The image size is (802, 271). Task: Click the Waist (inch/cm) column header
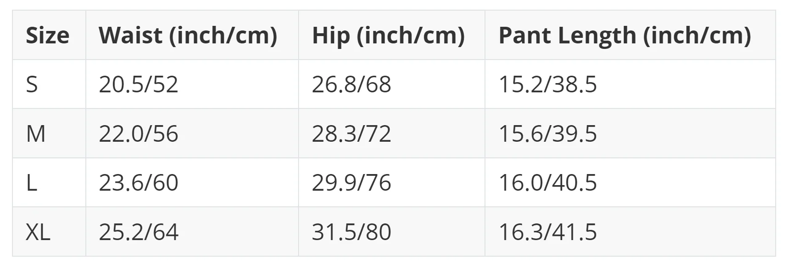[x=188, y=36]
